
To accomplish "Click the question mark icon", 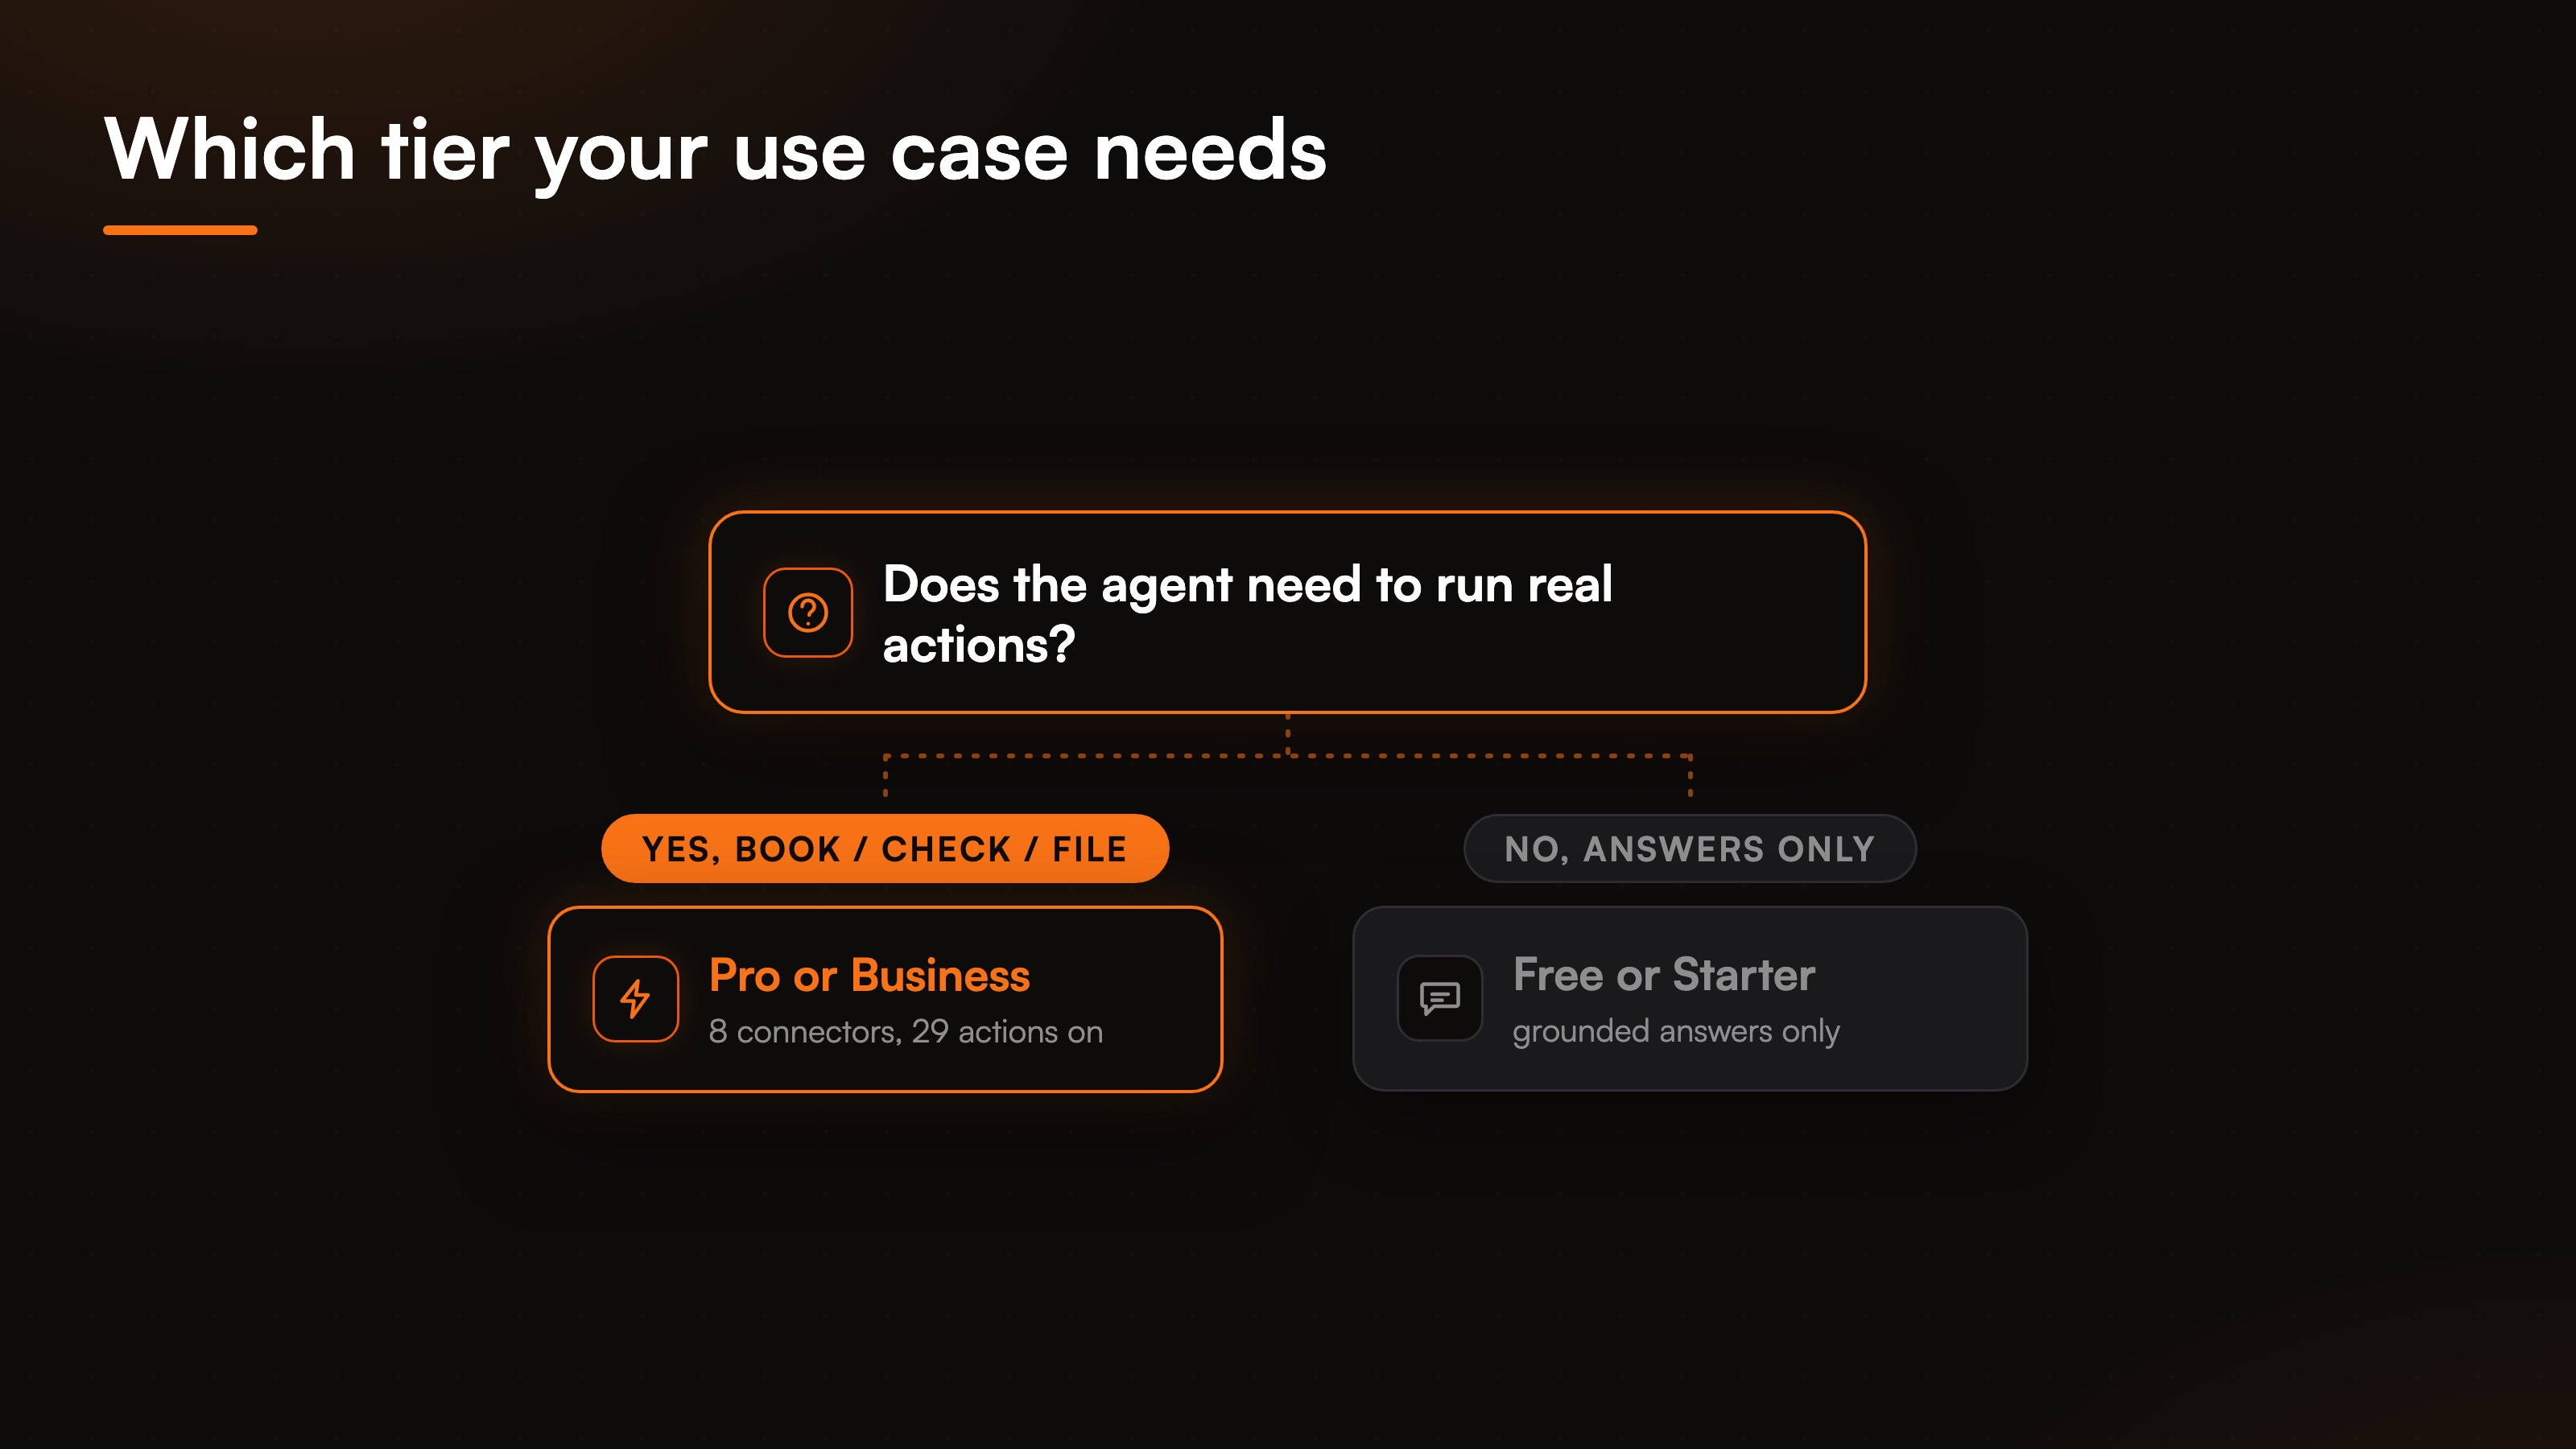I will coord(808,612).
